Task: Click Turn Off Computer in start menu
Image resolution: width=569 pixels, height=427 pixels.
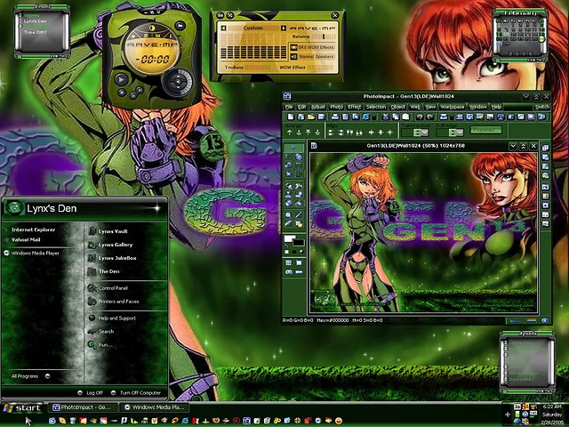Action: pos(136,393)
